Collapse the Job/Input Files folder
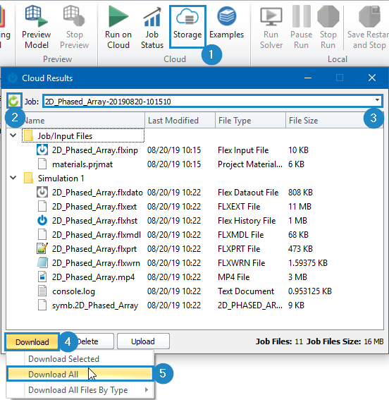This screenshot has height=400, width=389. (13, 135)
